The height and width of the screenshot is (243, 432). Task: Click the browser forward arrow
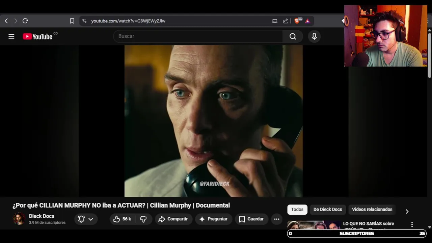16,21
